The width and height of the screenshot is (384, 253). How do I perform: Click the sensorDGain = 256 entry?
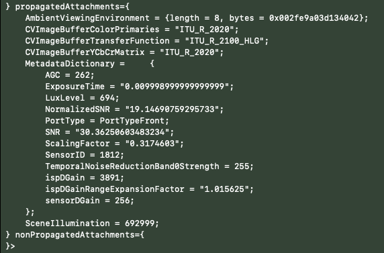tap(90, 201)
